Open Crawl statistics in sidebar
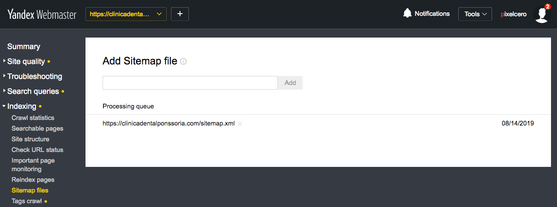The width and height of the screenshot is (557, 207). 33,118
